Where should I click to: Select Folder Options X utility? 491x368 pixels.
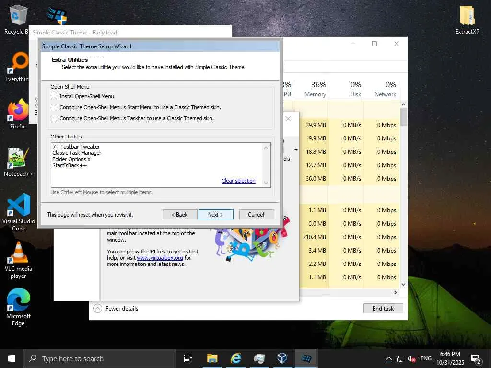(71, 159)
